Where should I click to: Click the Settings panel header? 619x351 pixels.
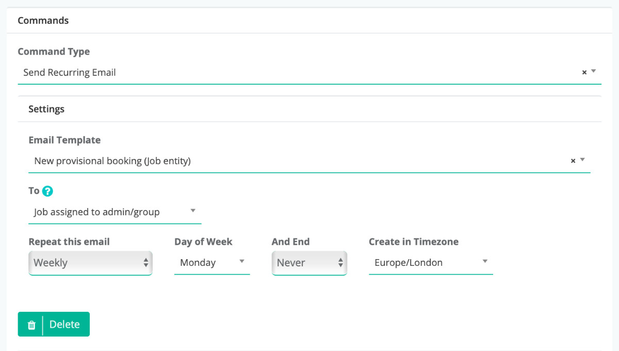click(x=46, y=109)
